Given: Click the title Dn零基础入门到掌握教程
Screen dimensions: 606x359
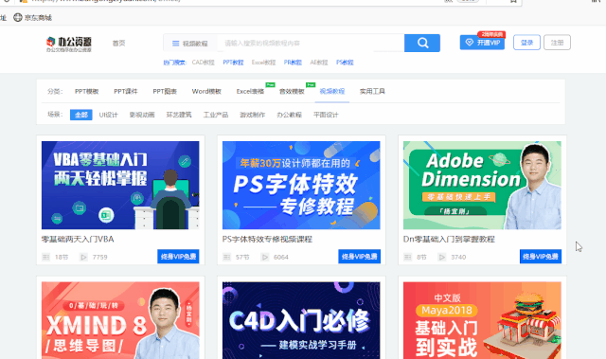Looking at the screenshot, I should point(449,240).
